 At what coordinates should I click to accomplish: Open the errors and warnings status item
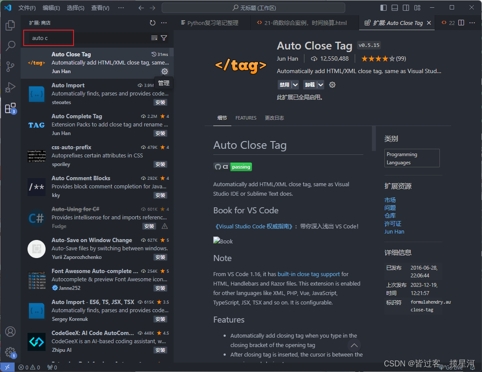29,367
